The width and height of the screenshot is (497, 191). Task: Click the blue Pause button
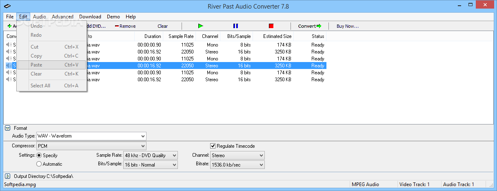click(235, 26)
